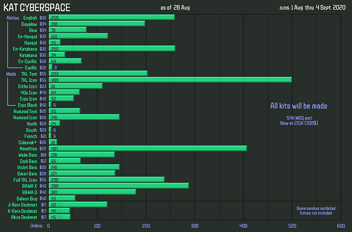
Task: Select the Alphas group label
Action: (12, 18)
